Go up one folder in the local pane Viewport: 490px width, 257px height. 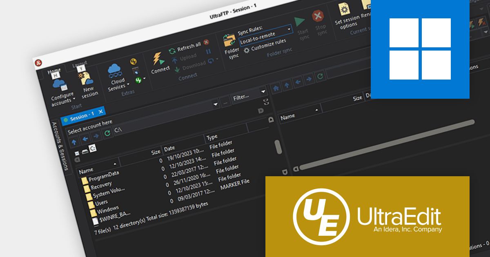tap(74, 142)
